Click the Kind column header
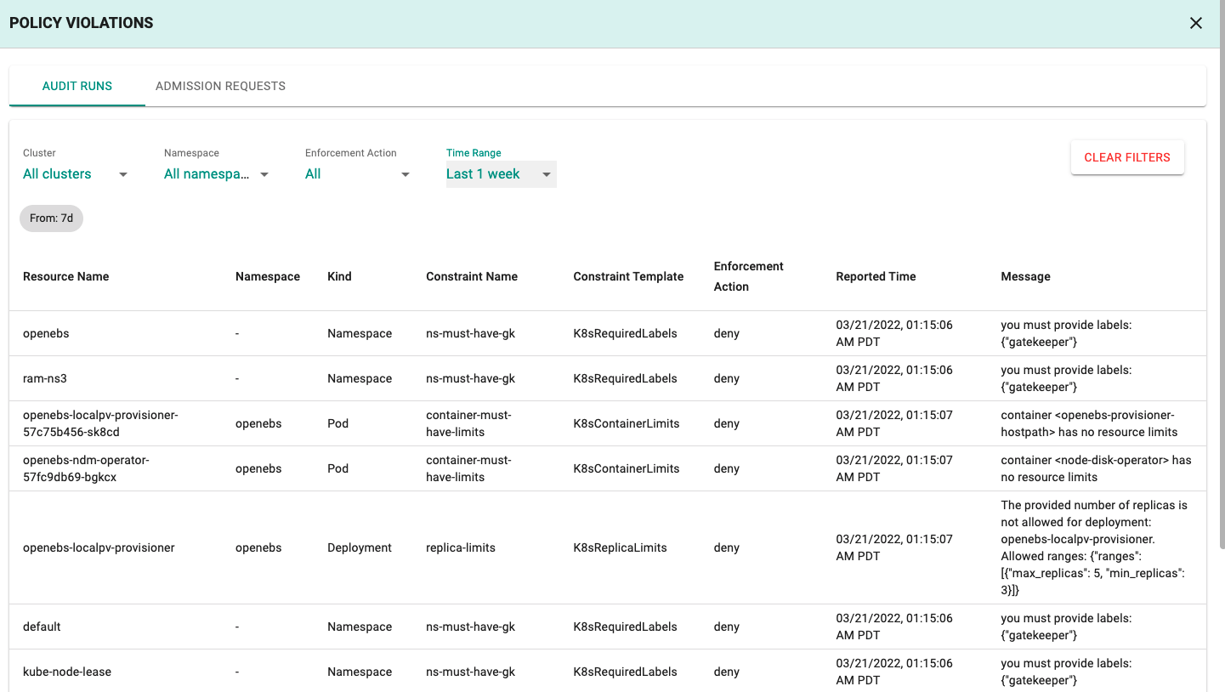 (339, 276)
